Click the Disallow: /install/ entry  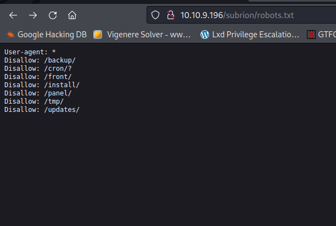pyautogui.click(x=42, y=85)
